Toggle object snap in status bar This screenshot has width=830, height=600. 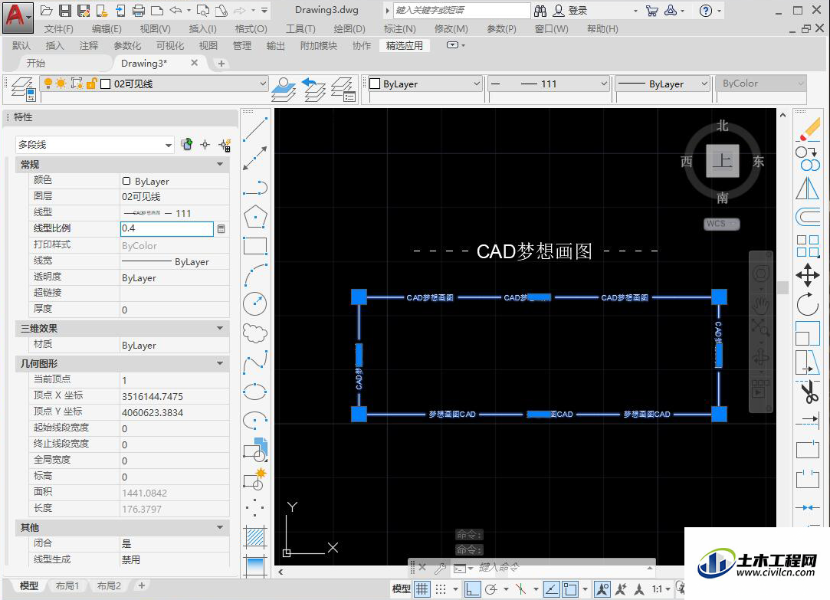570,589
